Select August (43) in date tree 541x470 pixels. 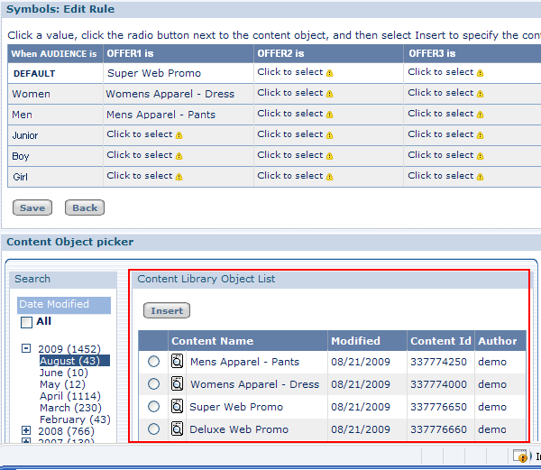74,361
